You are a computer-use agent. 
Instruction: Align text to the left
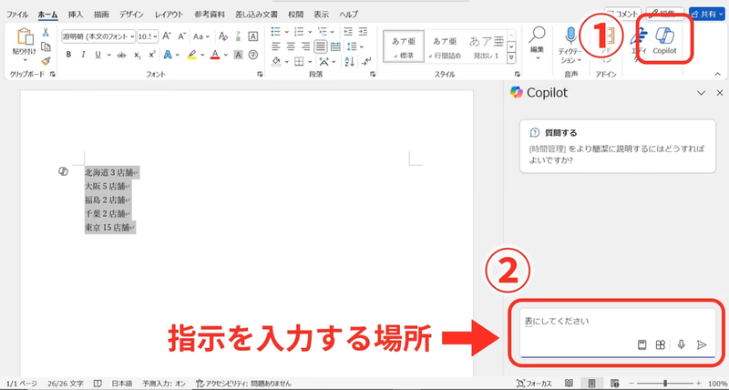276,46
